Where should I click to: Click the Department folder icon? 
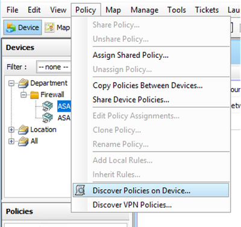pos(23,83)
